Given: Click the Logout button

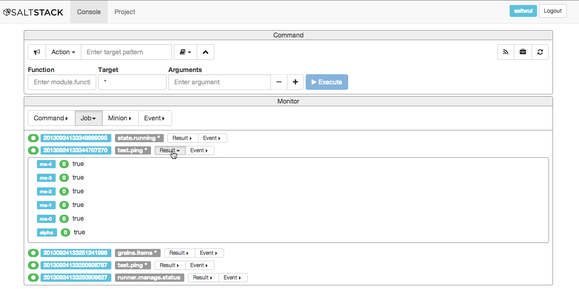Looking at the screenshot, I should [x=553, y=10].
